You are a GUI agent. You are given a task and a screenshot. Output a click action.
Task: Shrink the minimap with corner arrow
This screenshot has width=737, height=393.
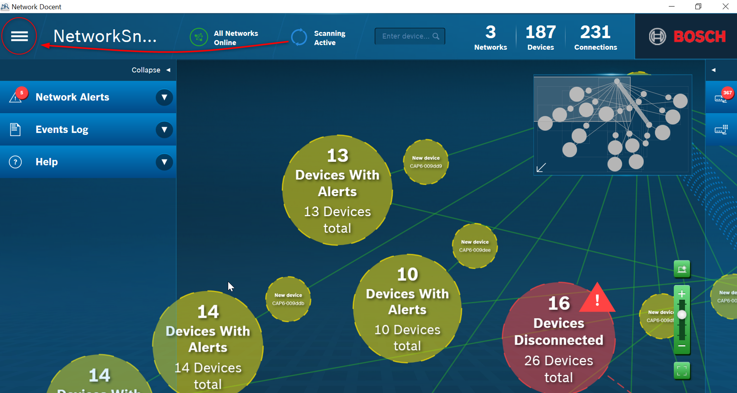point(541,168)
